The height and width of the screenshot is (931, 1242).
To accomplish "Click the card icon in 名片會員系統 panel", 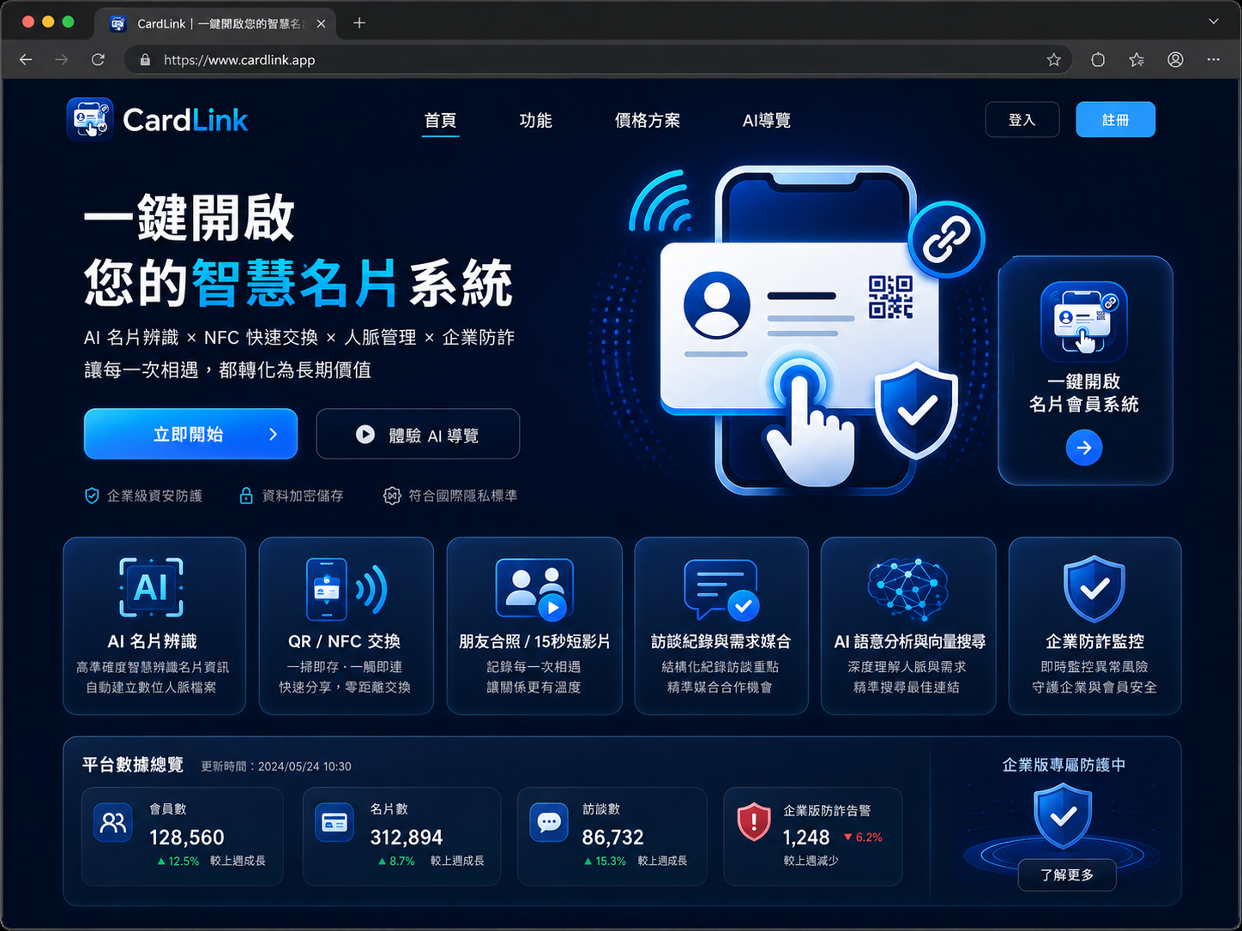I will [x=1084, y=321].
